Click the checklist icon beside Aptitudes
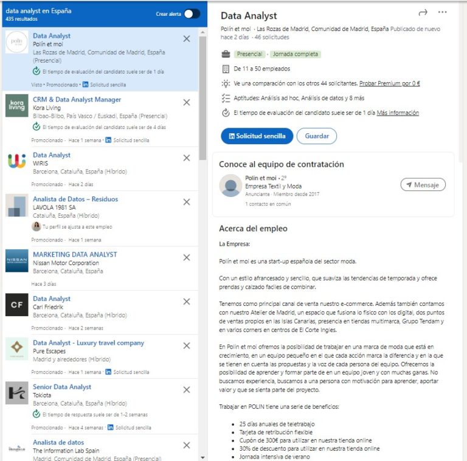This screenshot has height=461, width=467. click(226, 99)
